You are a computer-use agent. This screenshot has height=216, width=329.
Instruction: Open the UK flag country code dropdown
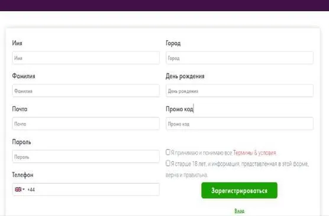[20, 189]
